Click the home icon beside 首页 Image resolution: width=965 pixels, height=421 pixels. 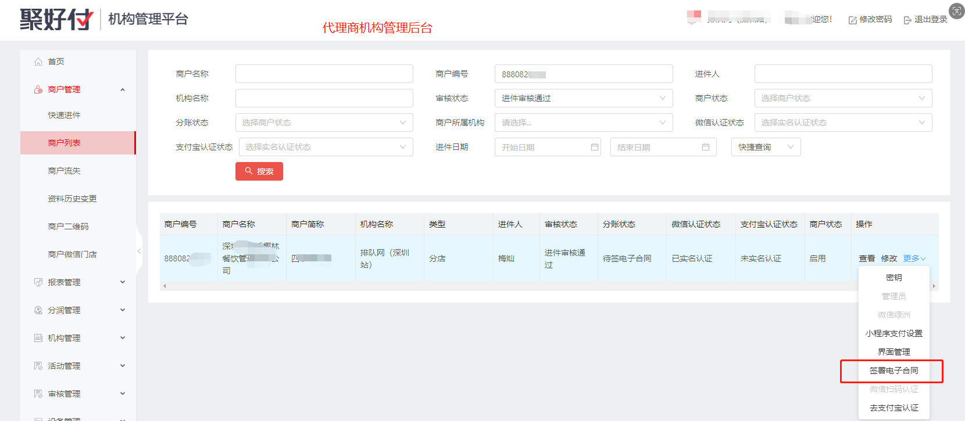point(38,62)
